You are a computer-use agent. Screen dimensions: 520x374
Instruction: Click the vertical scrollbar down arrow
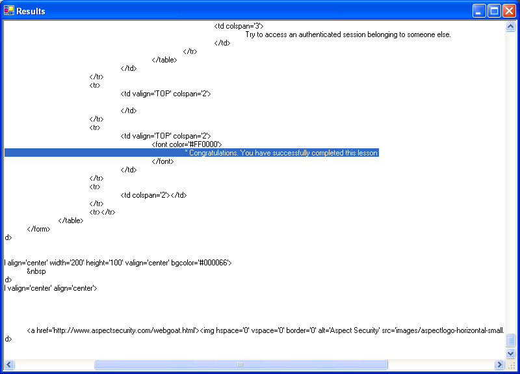[511, 353]
